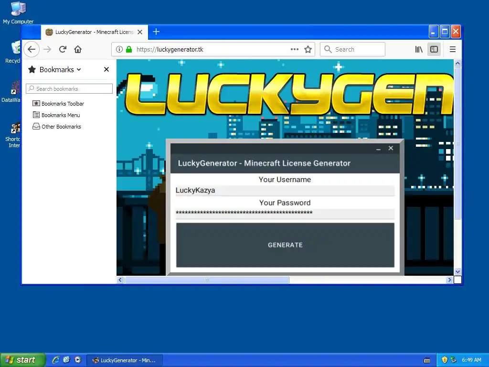Minimize the LuckyGenerator dialog
This screenshot has height=367, width=489.
(x=378, y=149)
